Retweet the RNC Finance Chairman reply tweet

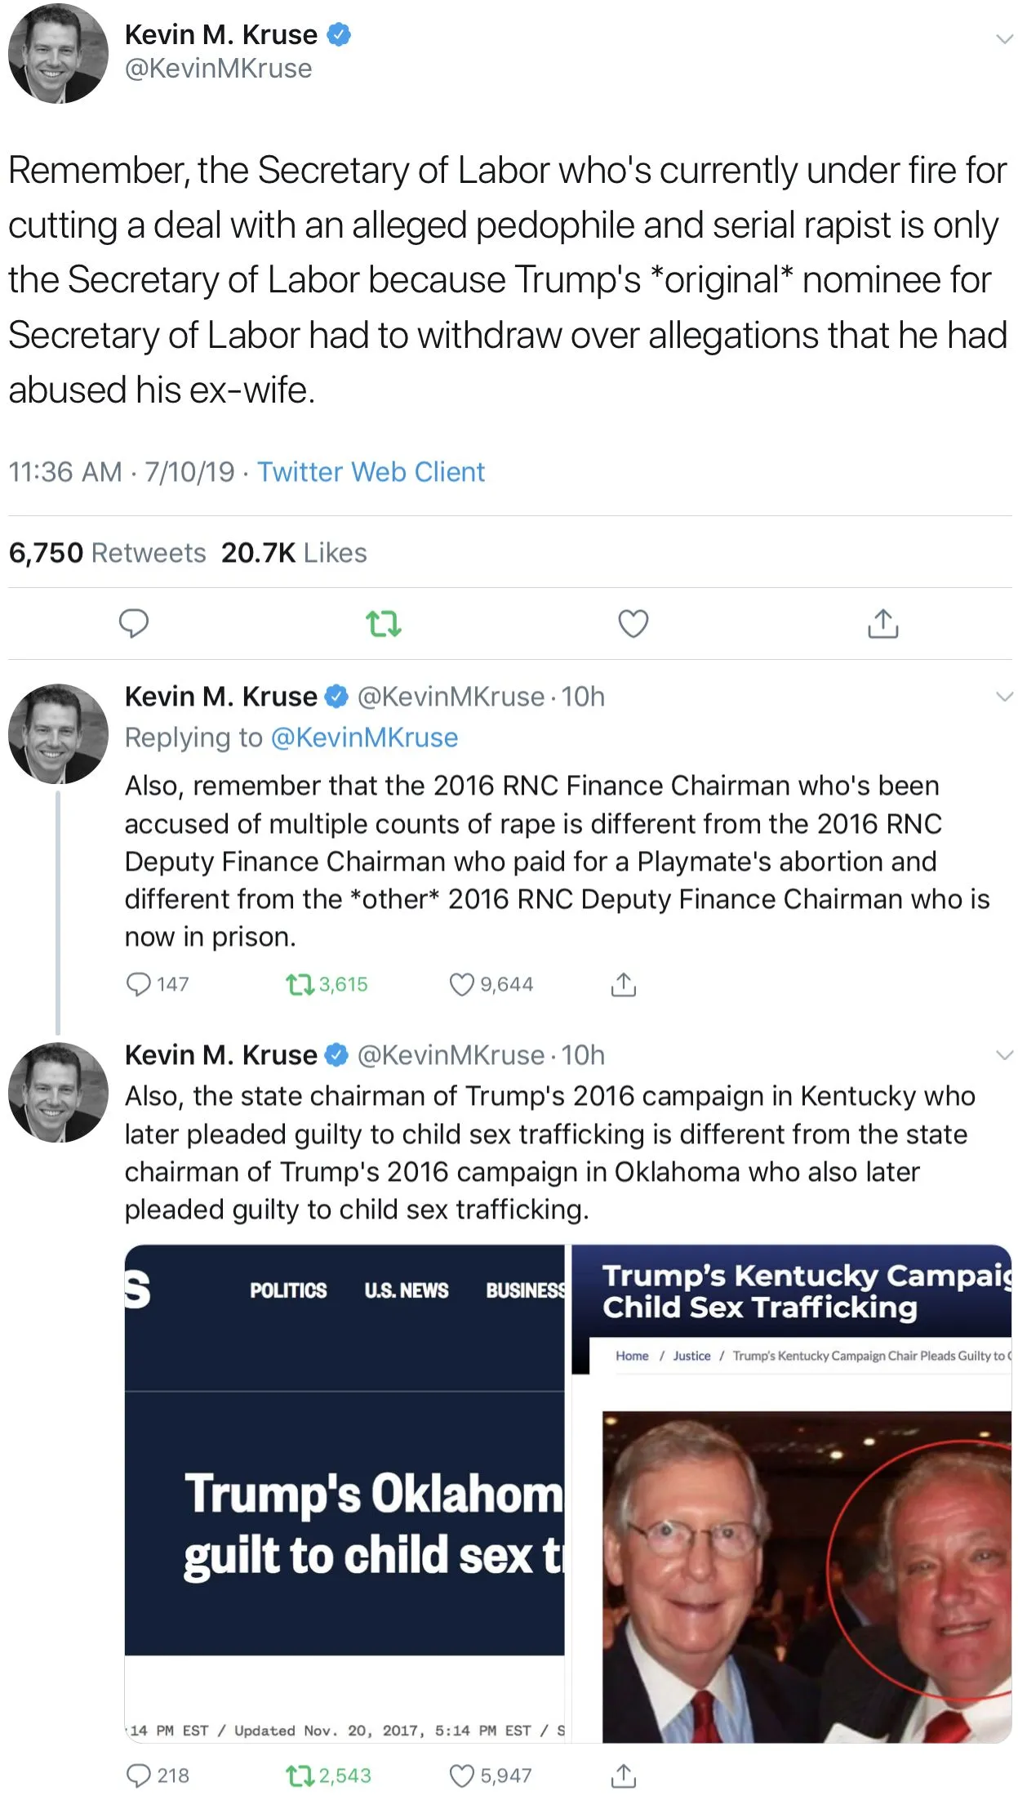click(300, 984)
